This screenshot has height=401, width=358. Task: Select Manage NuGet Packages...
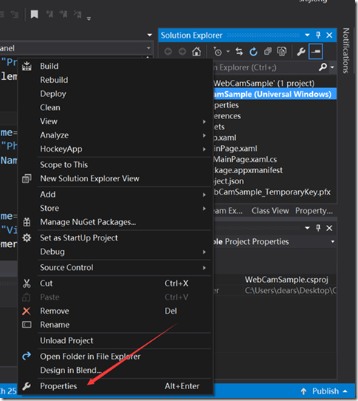pos(88,222)
